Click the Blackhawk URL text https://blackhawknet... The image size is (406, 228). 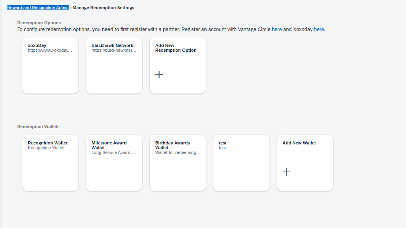tap(114, 50)
